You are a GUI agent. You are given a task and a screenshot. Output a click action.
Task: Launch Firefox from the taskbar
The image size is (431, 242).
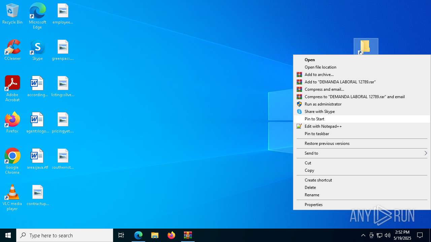pyautogui.click(x=171, y=235)
